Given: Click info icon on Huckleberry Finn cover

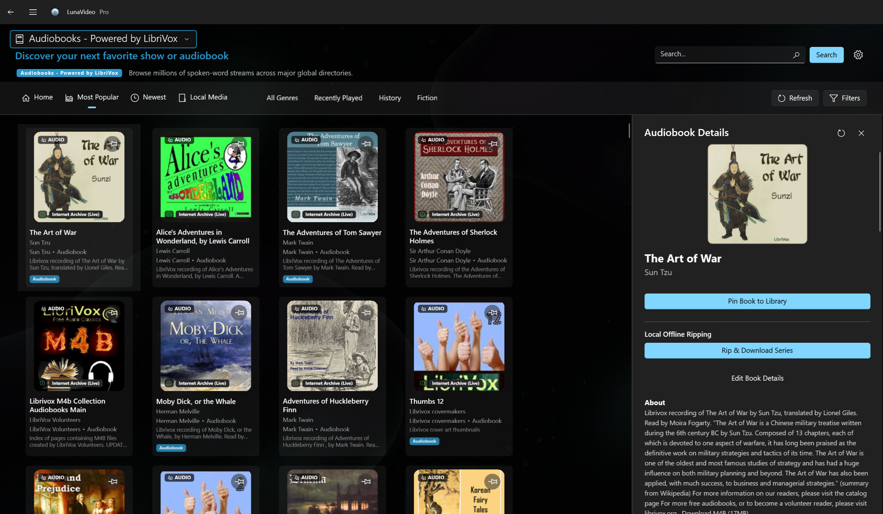Looking at the screenshot, I should [x=296, y=383].
